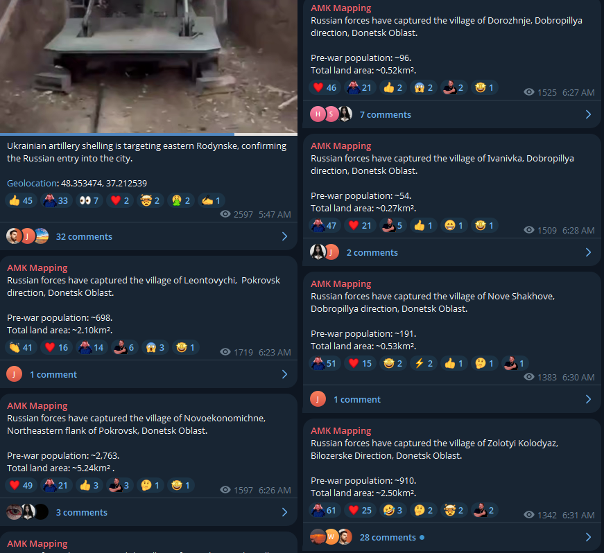Click screaming face reaction on Dorozhnje post
604x553 pixels.
pyautogui.click(x=423, y=88)
